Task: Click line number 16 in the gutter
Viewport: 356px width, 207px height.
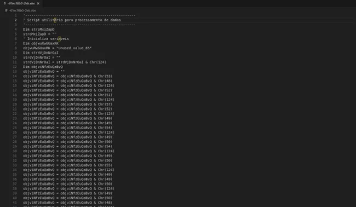Action: pos(15,85)
